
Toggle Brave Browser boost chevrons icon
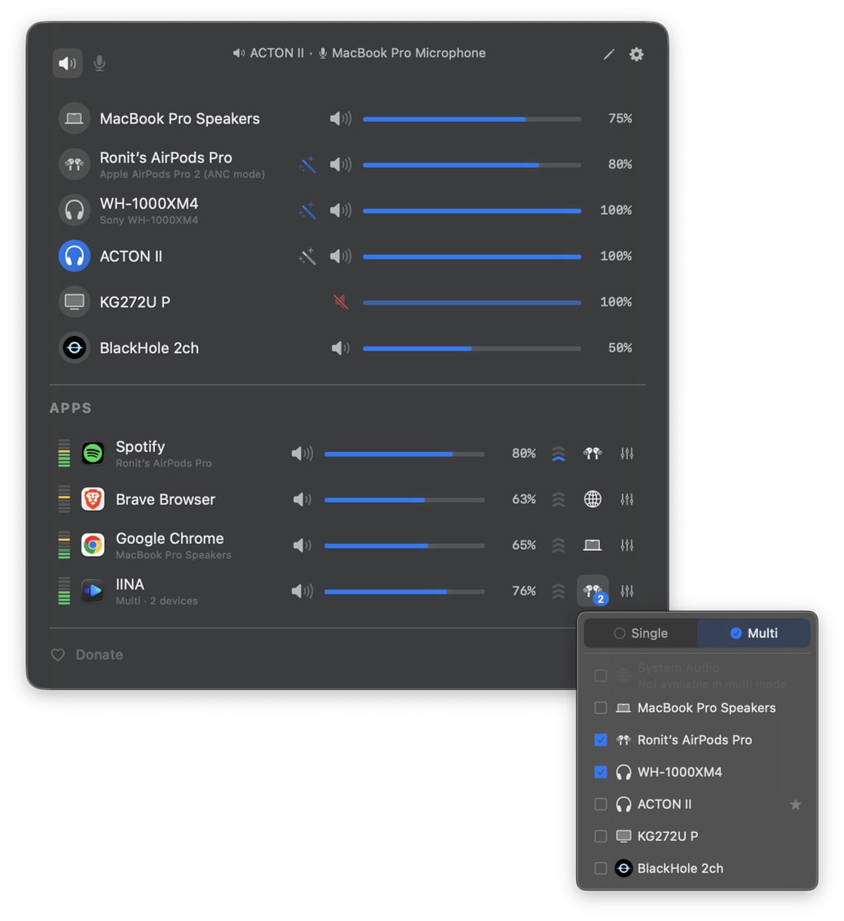coord(559,500)
